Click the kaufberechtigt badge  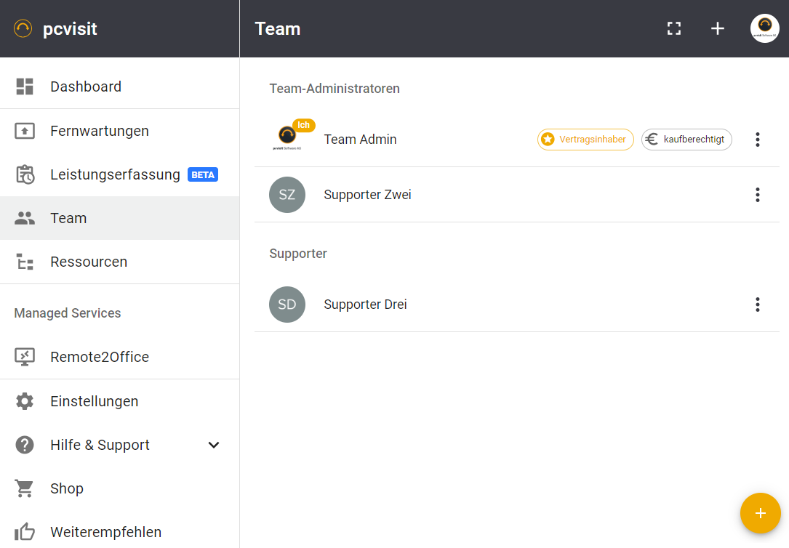(686, 140)
